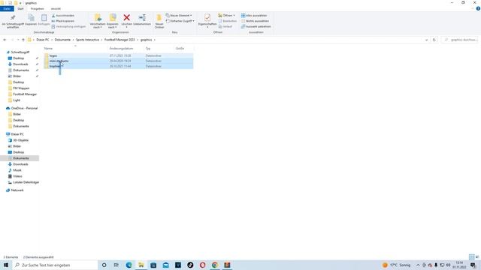The height and width of the screenshot is (270, 481).
Task: Choose Pfad kopieren in the ribbon
Action: (x=63, y=21)
